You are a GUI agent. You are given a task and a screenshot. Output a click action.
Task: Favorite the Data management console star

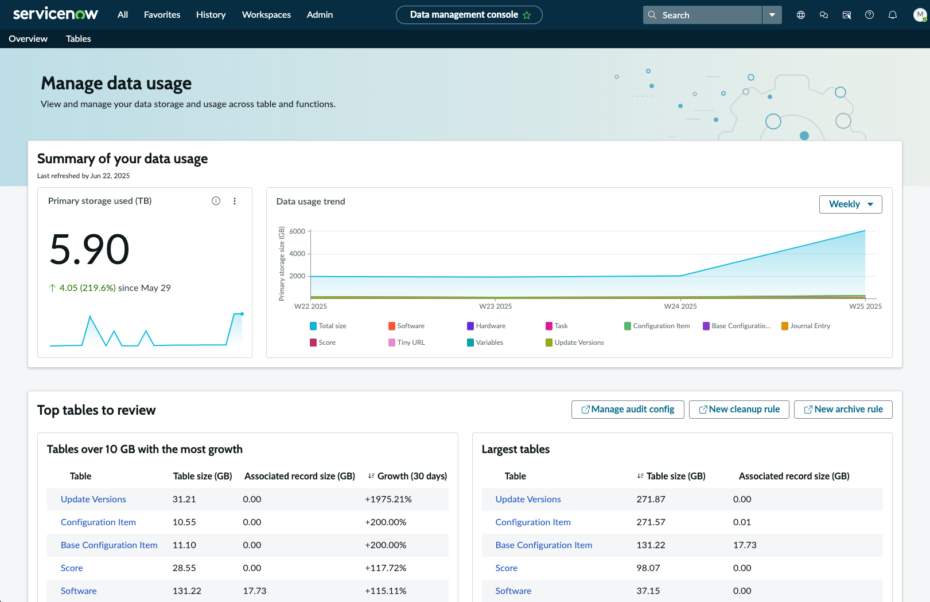click(527, 15)
